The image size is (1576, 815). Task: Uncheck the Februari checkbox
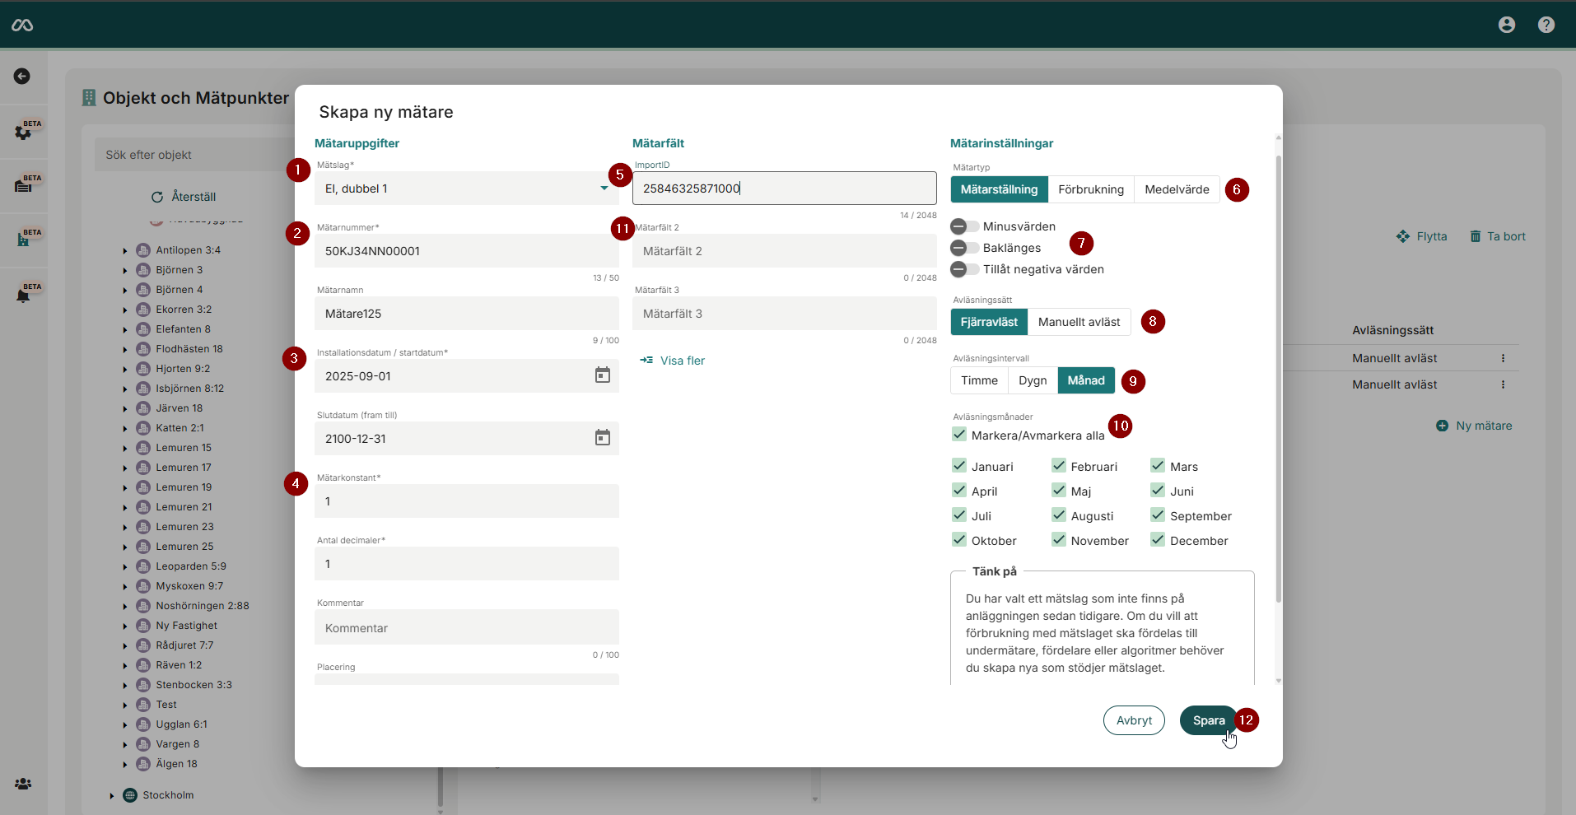pos(1059,466)
